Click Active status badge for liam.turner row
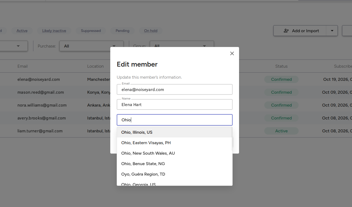Image resolution: width=352 pixels, height=207 pixels. pos(281,131)
